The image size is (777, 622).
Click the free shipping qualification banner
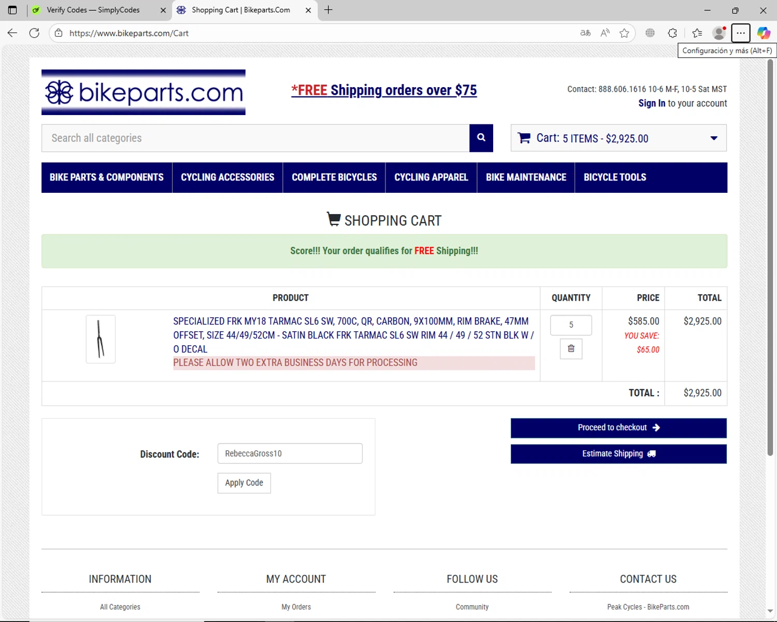pyautogui.click(x=384, y=251)
